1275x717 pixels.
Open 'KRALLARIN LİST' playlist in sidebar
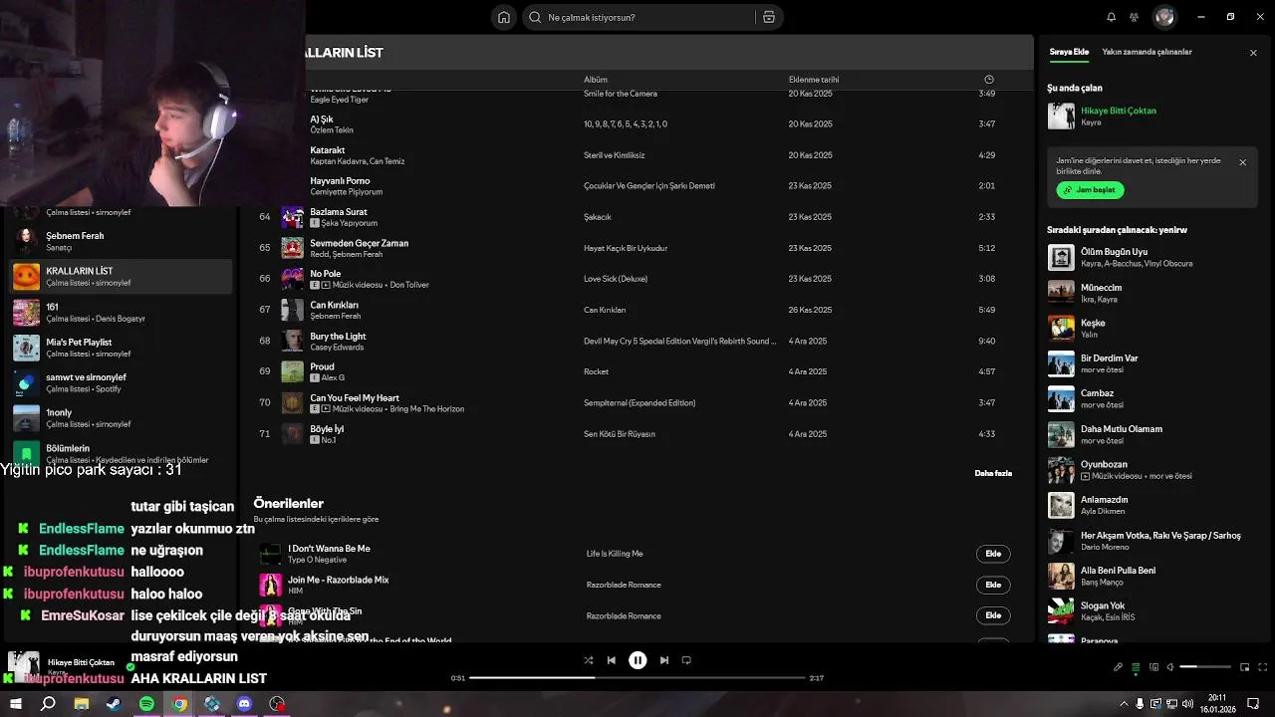point(121,276)
